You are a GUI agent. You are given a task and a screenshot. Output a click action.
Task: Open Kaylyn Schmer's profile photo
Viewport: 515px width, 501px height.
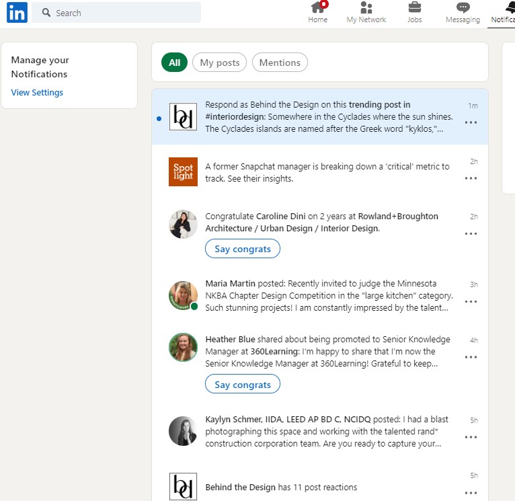coord(183,431)
